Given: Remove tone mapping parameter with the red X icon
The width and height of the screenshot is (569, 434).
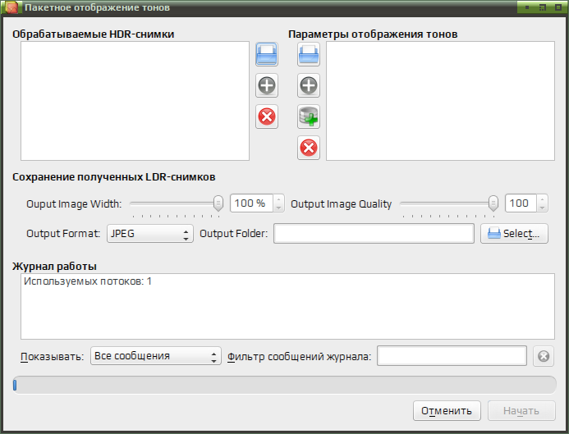Looking at the screenshot, I should pyautogui.click(x=309, y=148).
